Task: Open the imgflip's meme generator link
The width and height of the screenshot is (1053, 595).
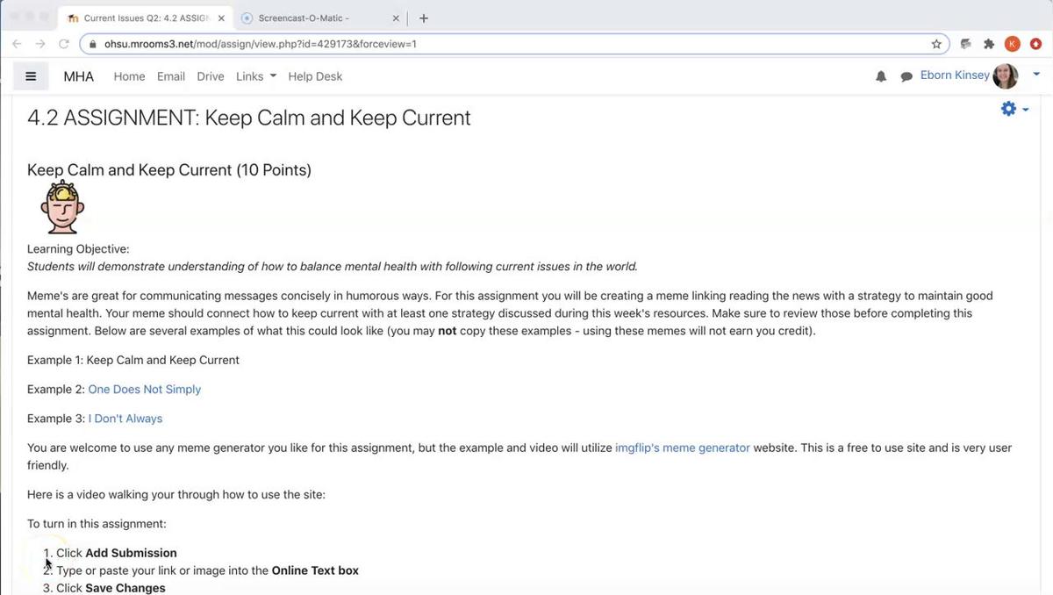Action: [682, 448]
